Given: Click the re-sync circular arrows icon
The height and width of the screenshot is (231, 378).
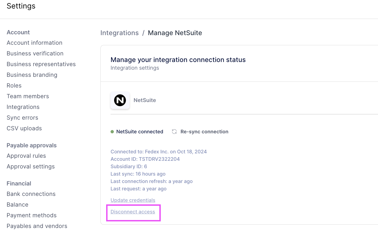Looking at the screenshot, I should coord(174,132).
